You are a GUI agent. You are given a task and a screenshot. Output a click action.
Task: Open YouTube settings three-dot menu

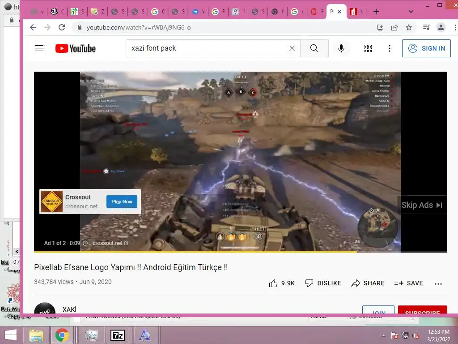point(390,48)
